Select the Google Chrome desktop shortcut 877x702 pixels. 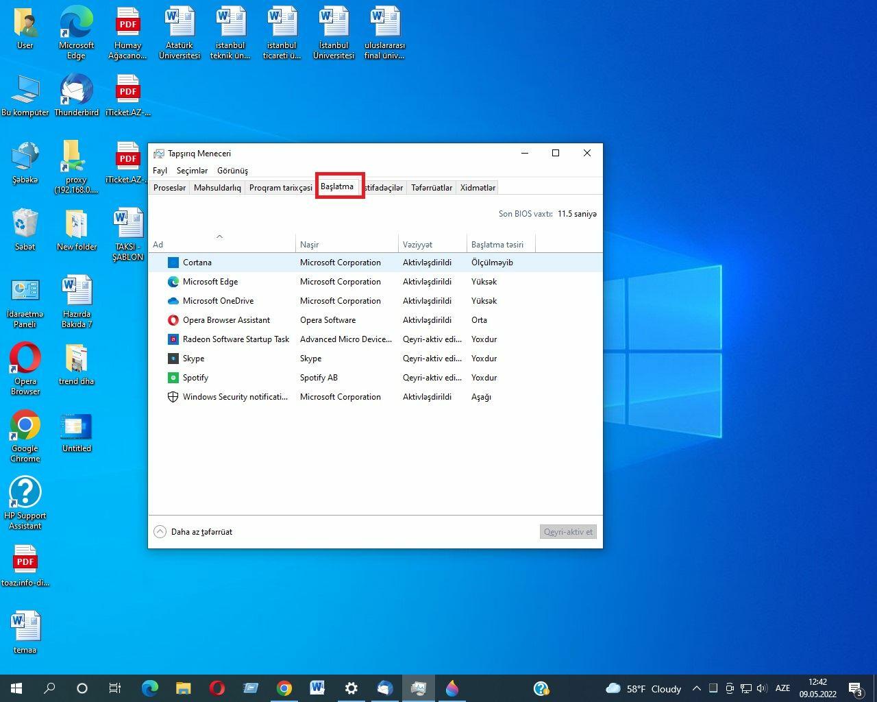(25, 436)
